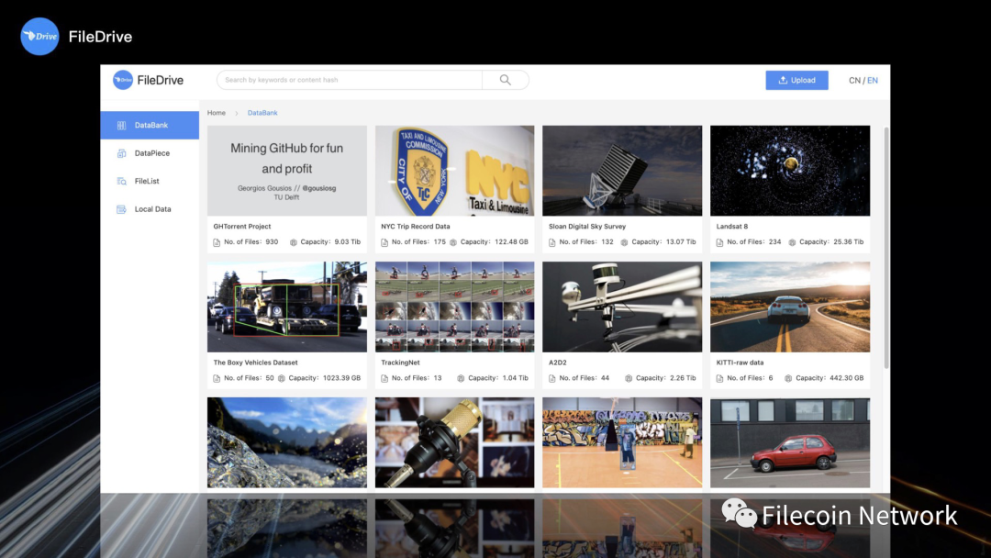Go to Home in the breadcrumb

point(217,113)
